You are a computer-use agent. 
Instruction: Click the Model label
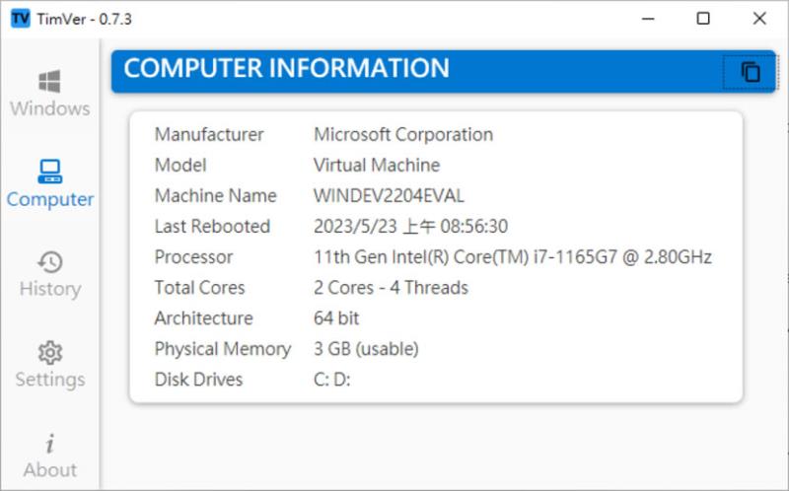[180, 165]
